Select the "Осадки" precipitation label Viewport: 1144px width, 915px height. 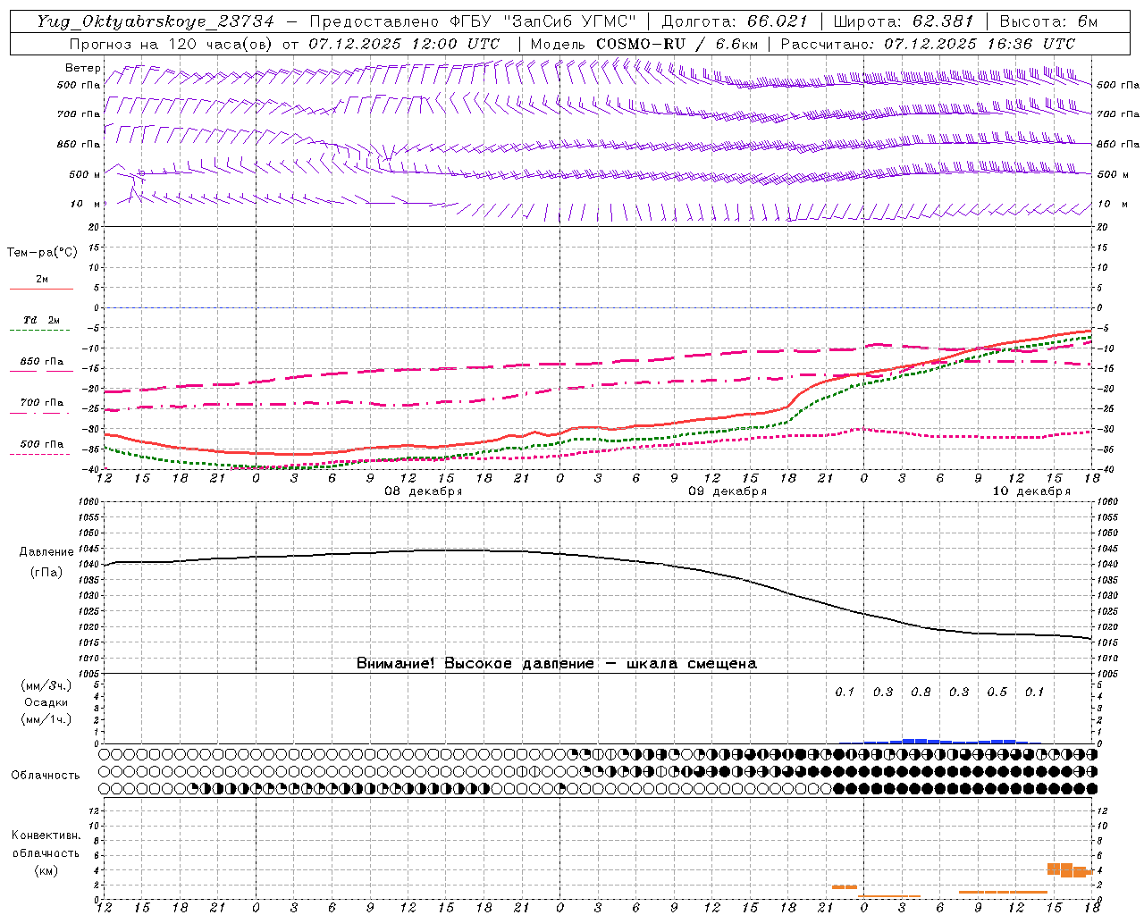[x=46, y=702]
